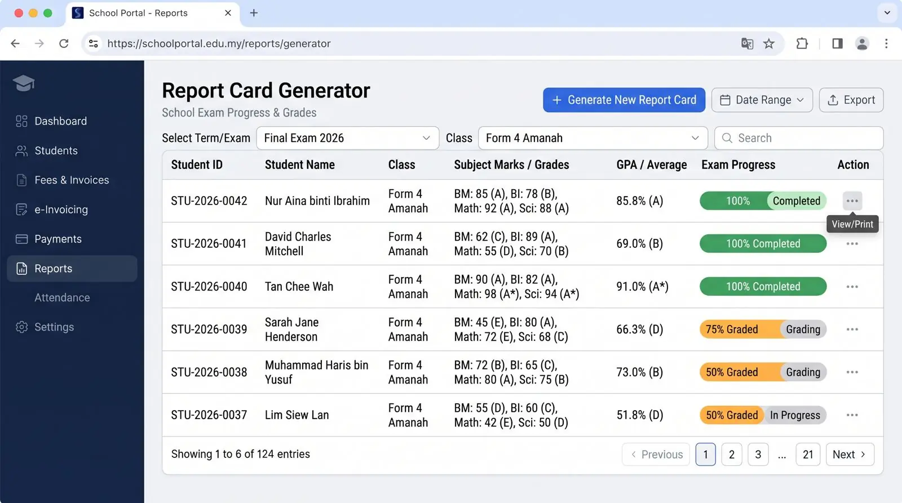
Task: Open Attendance sub-item under Reports
Action: tap(62, 297)
